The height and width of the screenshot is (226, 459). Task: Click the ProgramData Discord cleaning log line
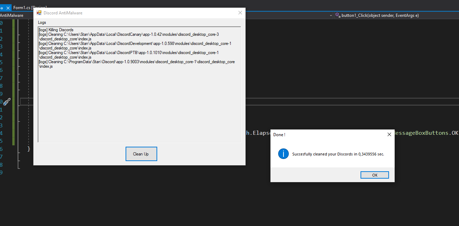(x=137, y=64)
